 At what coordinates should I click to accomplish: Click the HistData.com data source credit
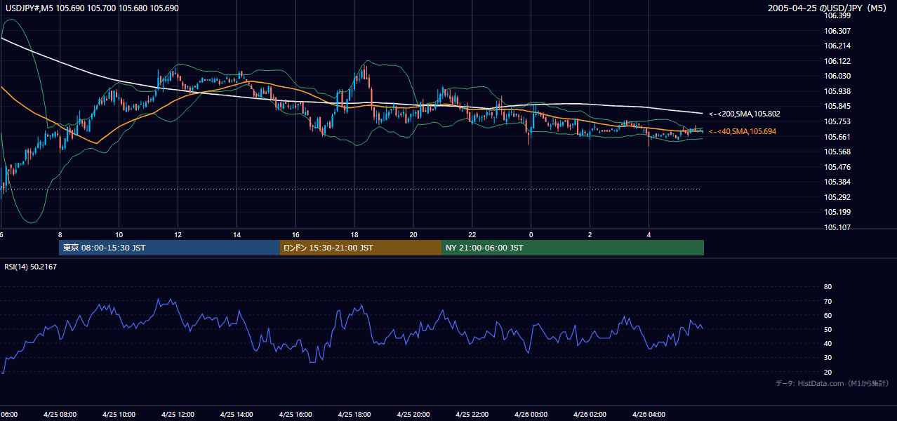coord(832,383)
